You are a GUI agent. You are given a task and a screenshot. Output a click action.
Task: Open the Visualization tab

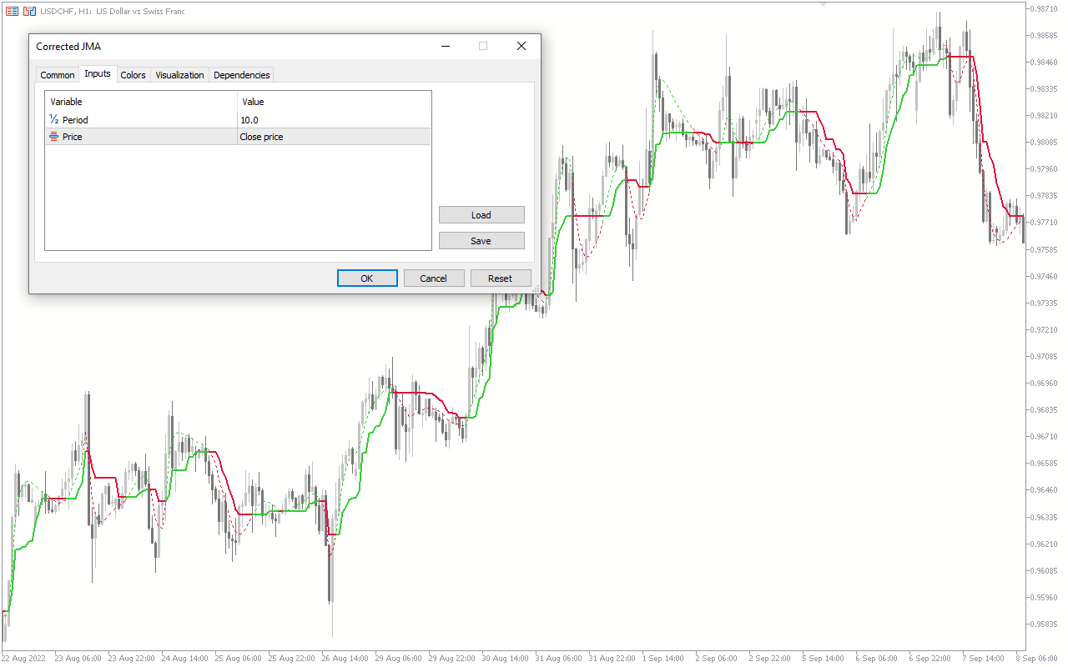[179, 75]
